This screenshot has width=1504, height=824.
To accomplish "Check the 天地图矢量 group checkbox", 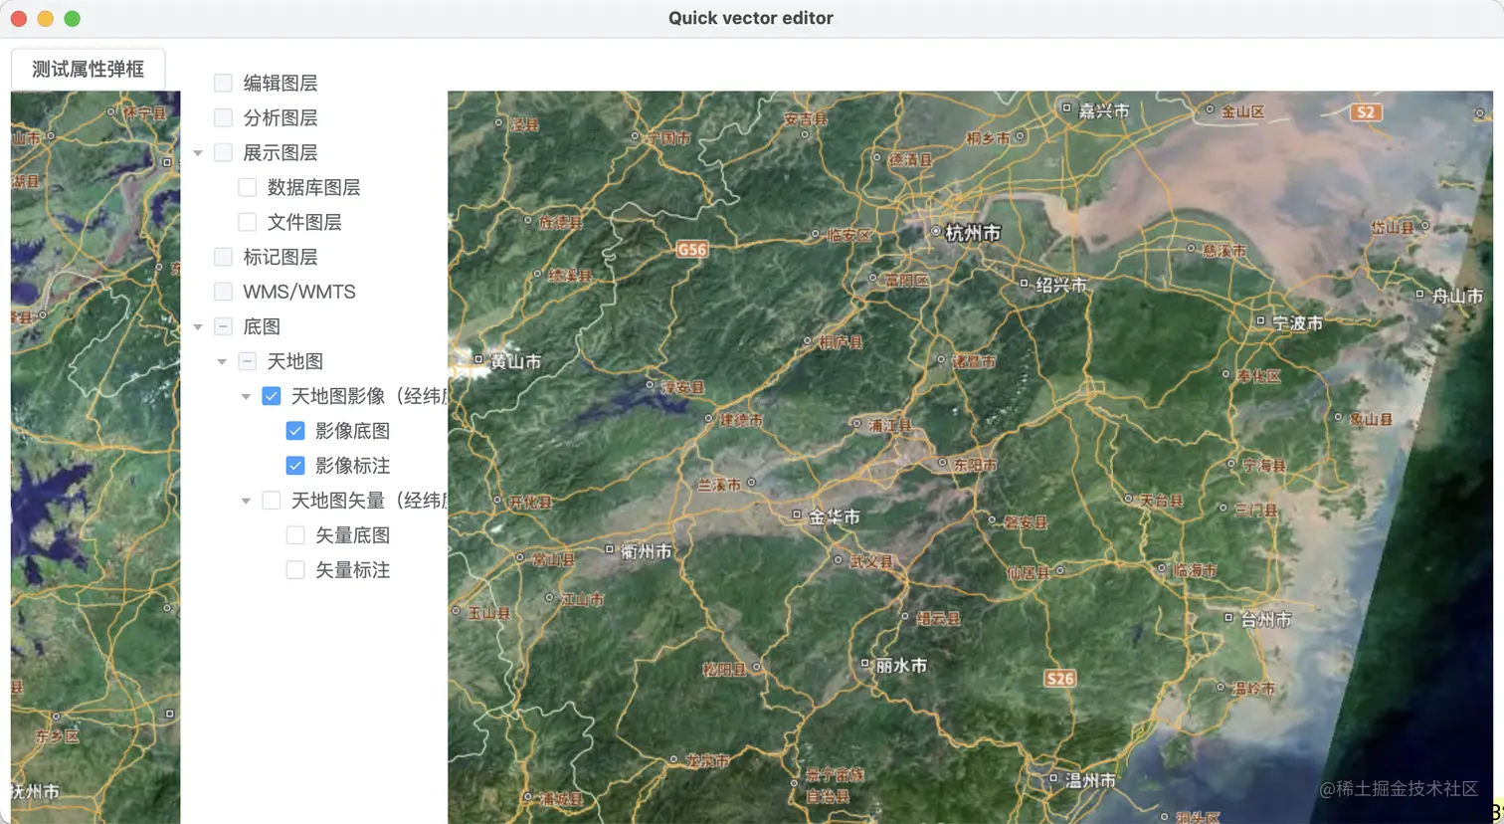I will tap(272, 501).
